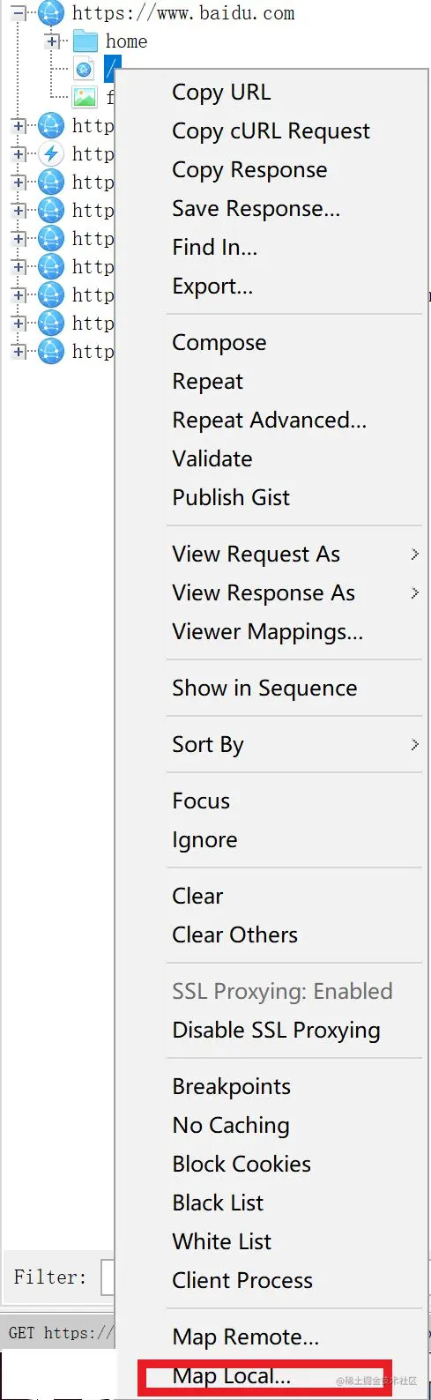Click the lightning bolt host icon
This screenshot has width=431, height=1400.
(52, 153)
